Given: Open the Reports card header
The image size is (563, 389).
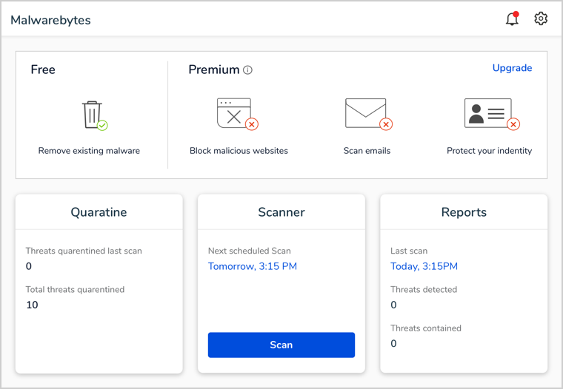Looking at the screenshot, I should tap(464, 212).
